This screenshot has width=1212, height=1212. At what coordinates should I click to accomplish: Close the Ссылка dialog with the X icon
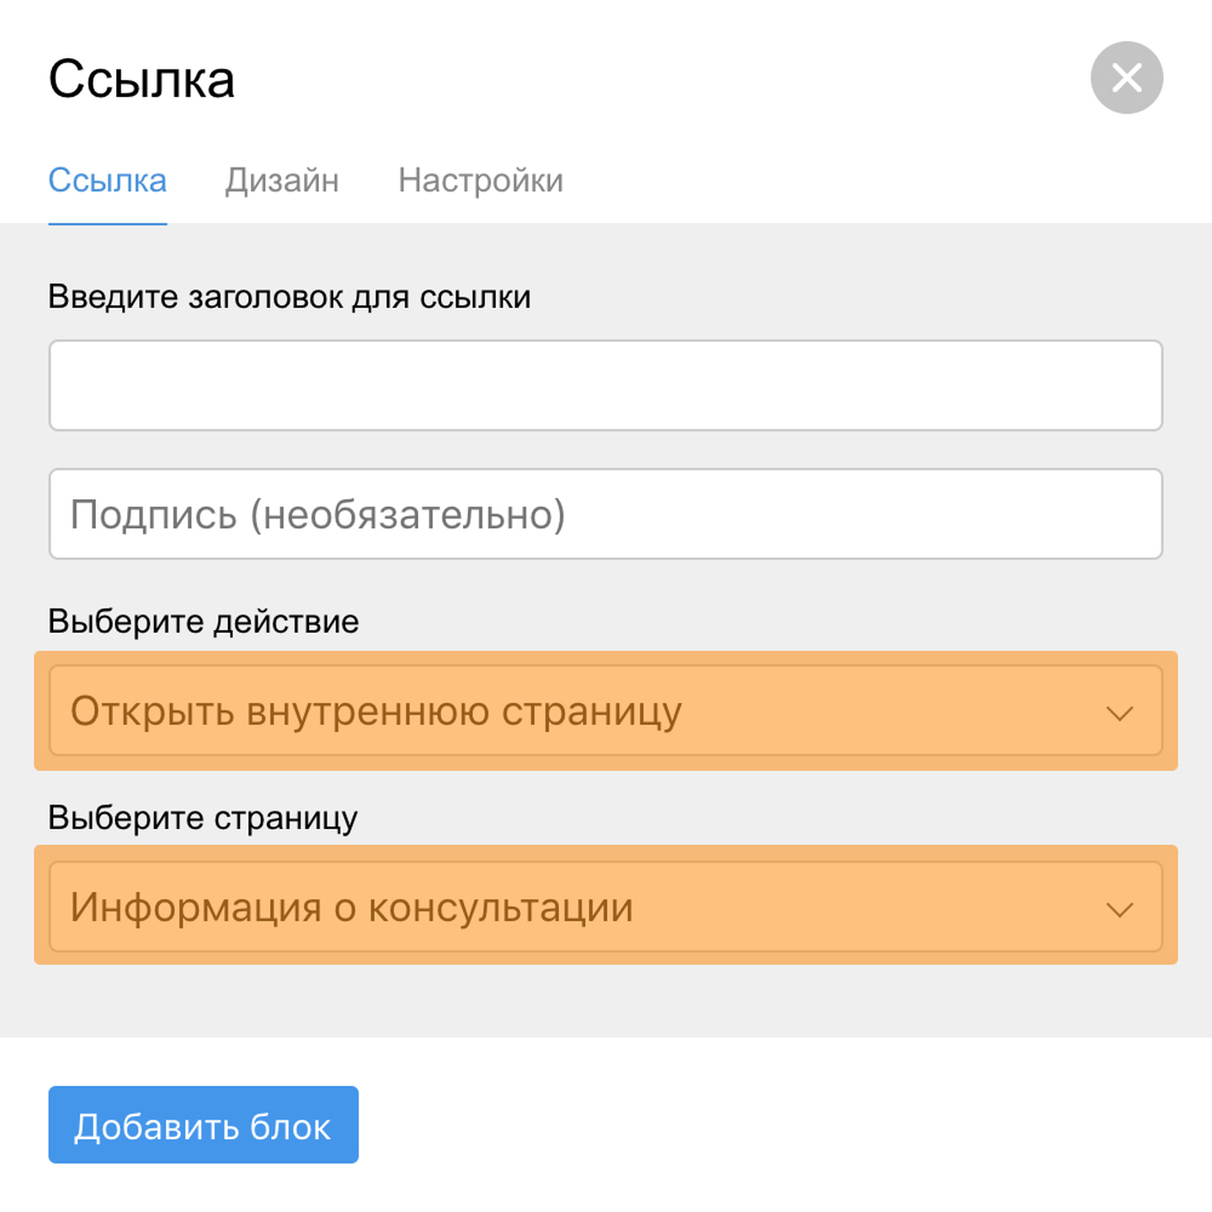click(1126, 78)
